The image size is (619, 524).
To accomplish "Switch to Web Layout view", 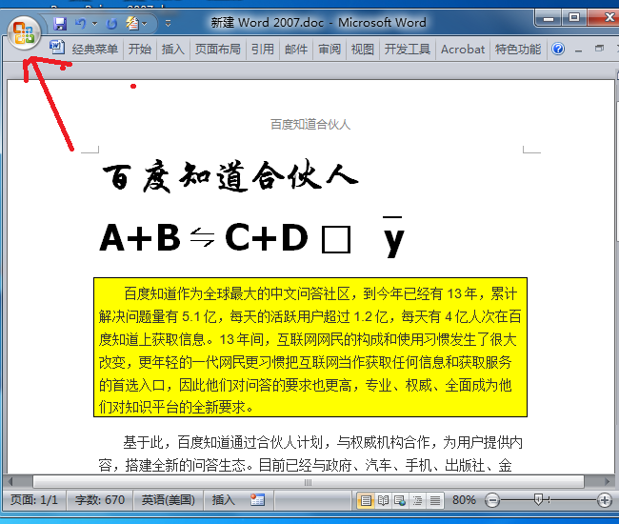I will click(400, 501).
